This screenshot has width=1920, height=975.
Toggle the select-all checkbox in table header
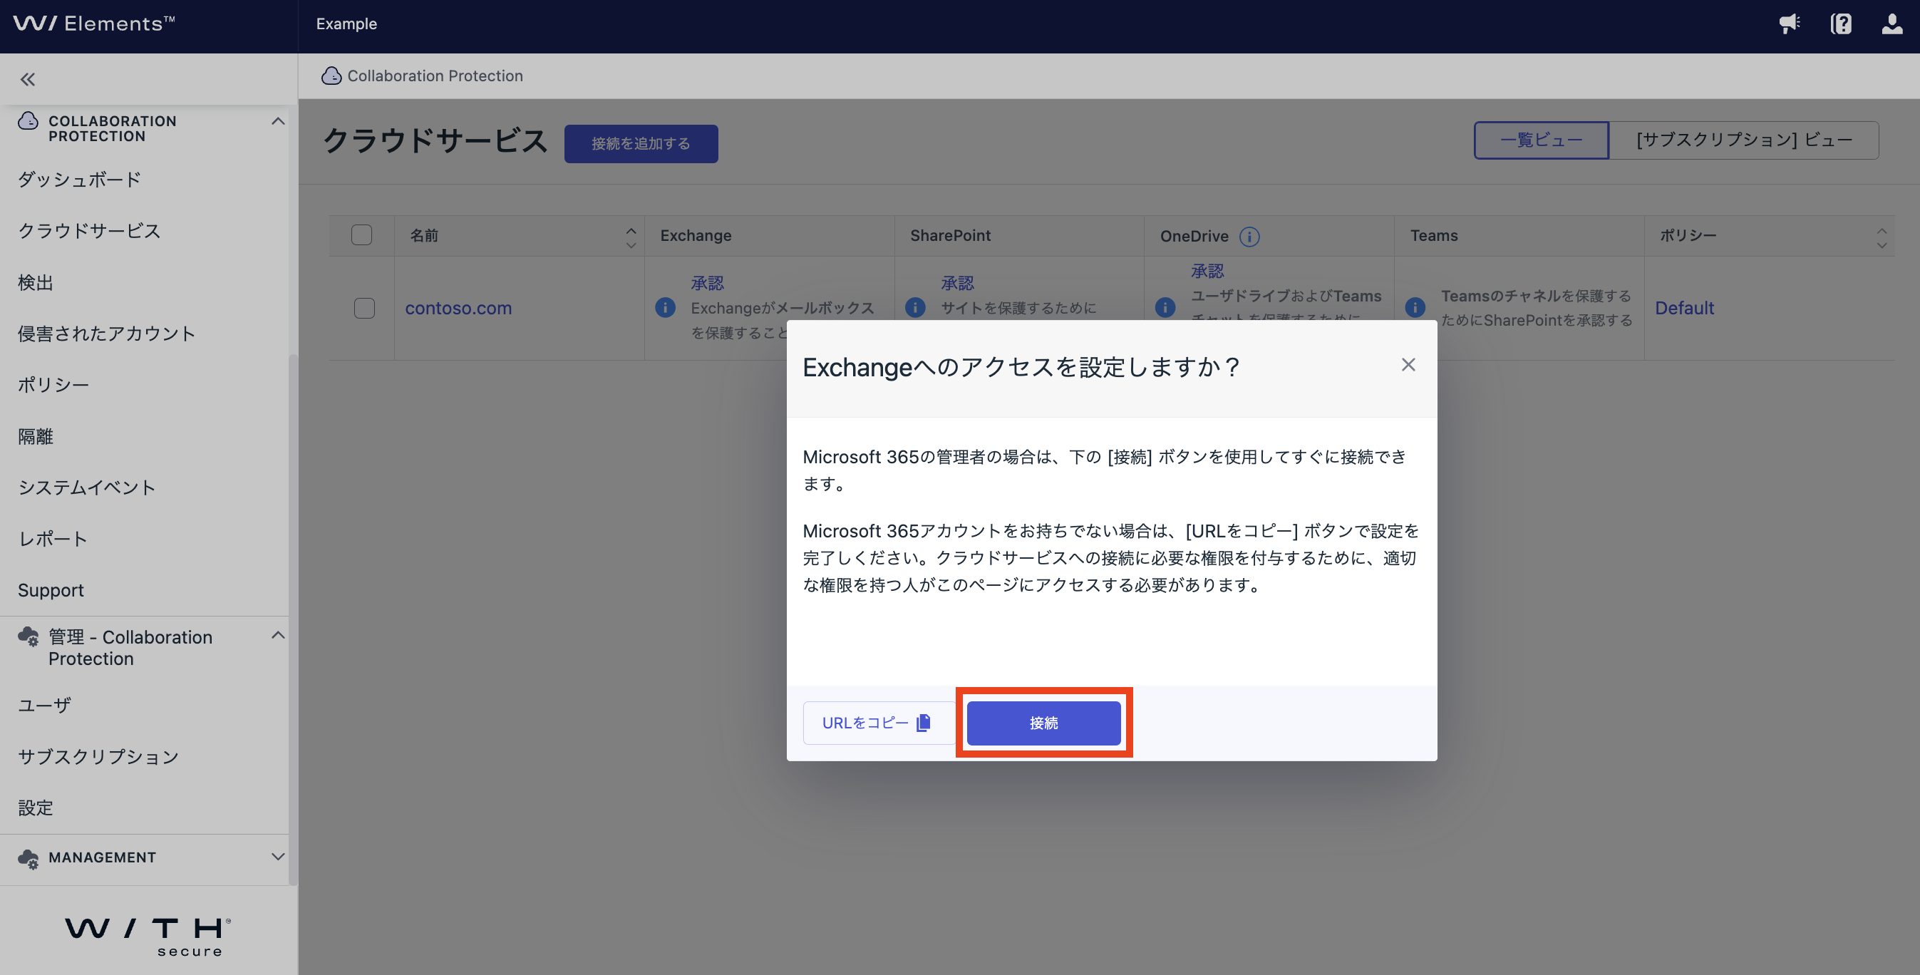[361, 234]
